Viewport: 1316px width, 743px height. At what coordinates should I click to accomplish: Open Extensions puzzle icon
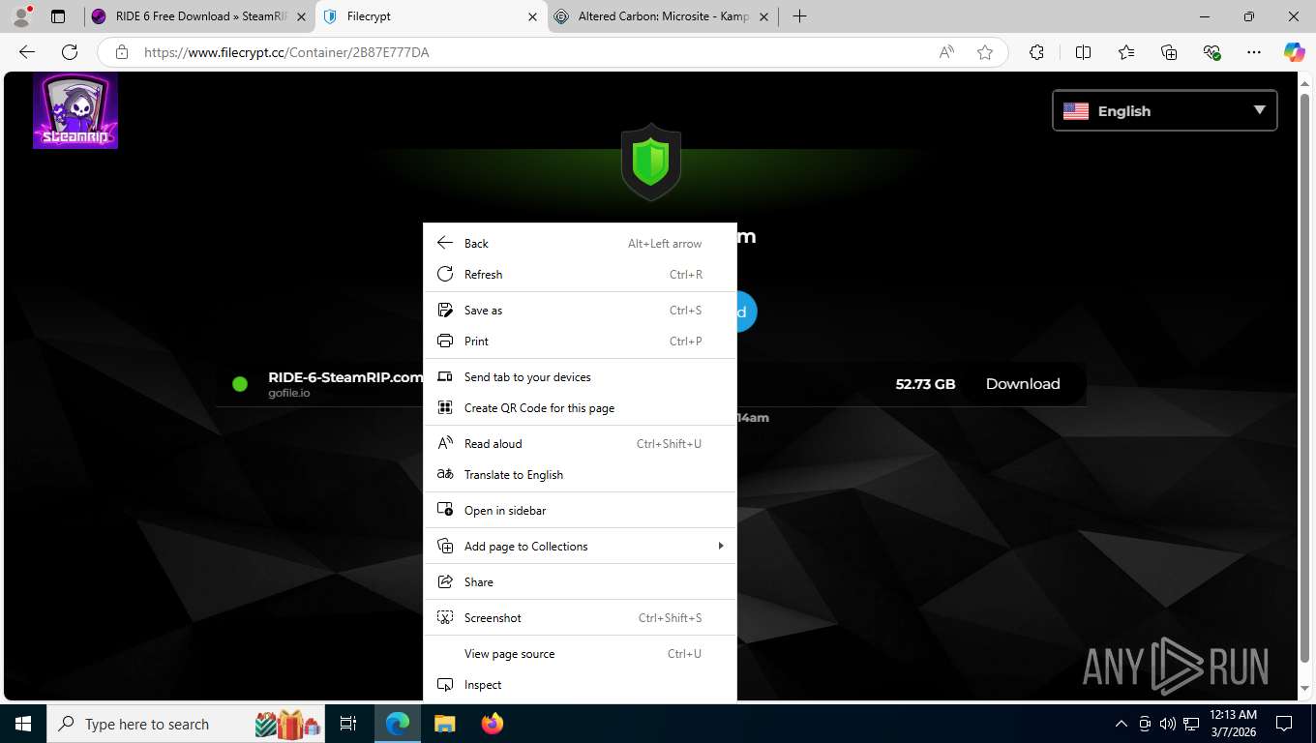[x=1036, y=52]
